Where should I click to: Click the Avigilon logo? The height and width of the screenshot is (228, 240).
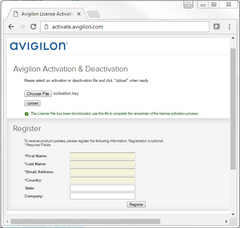tap(38, 46)
